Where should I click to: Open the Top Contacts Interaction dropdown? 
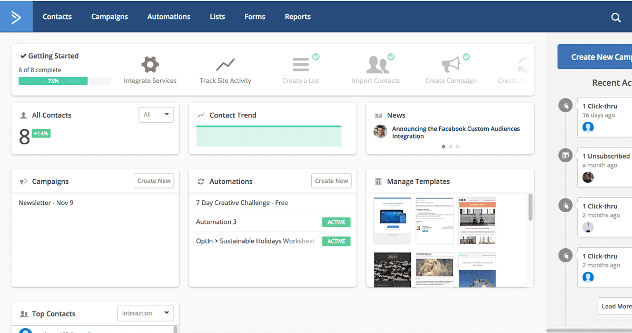click(145, 314)
